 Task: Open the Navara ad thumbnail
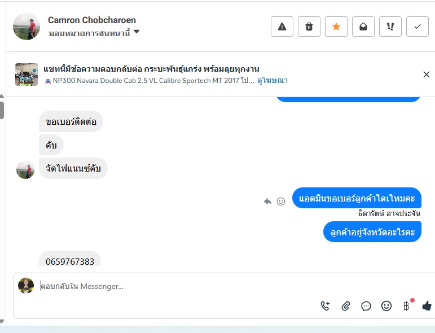(x=27, y=75)
